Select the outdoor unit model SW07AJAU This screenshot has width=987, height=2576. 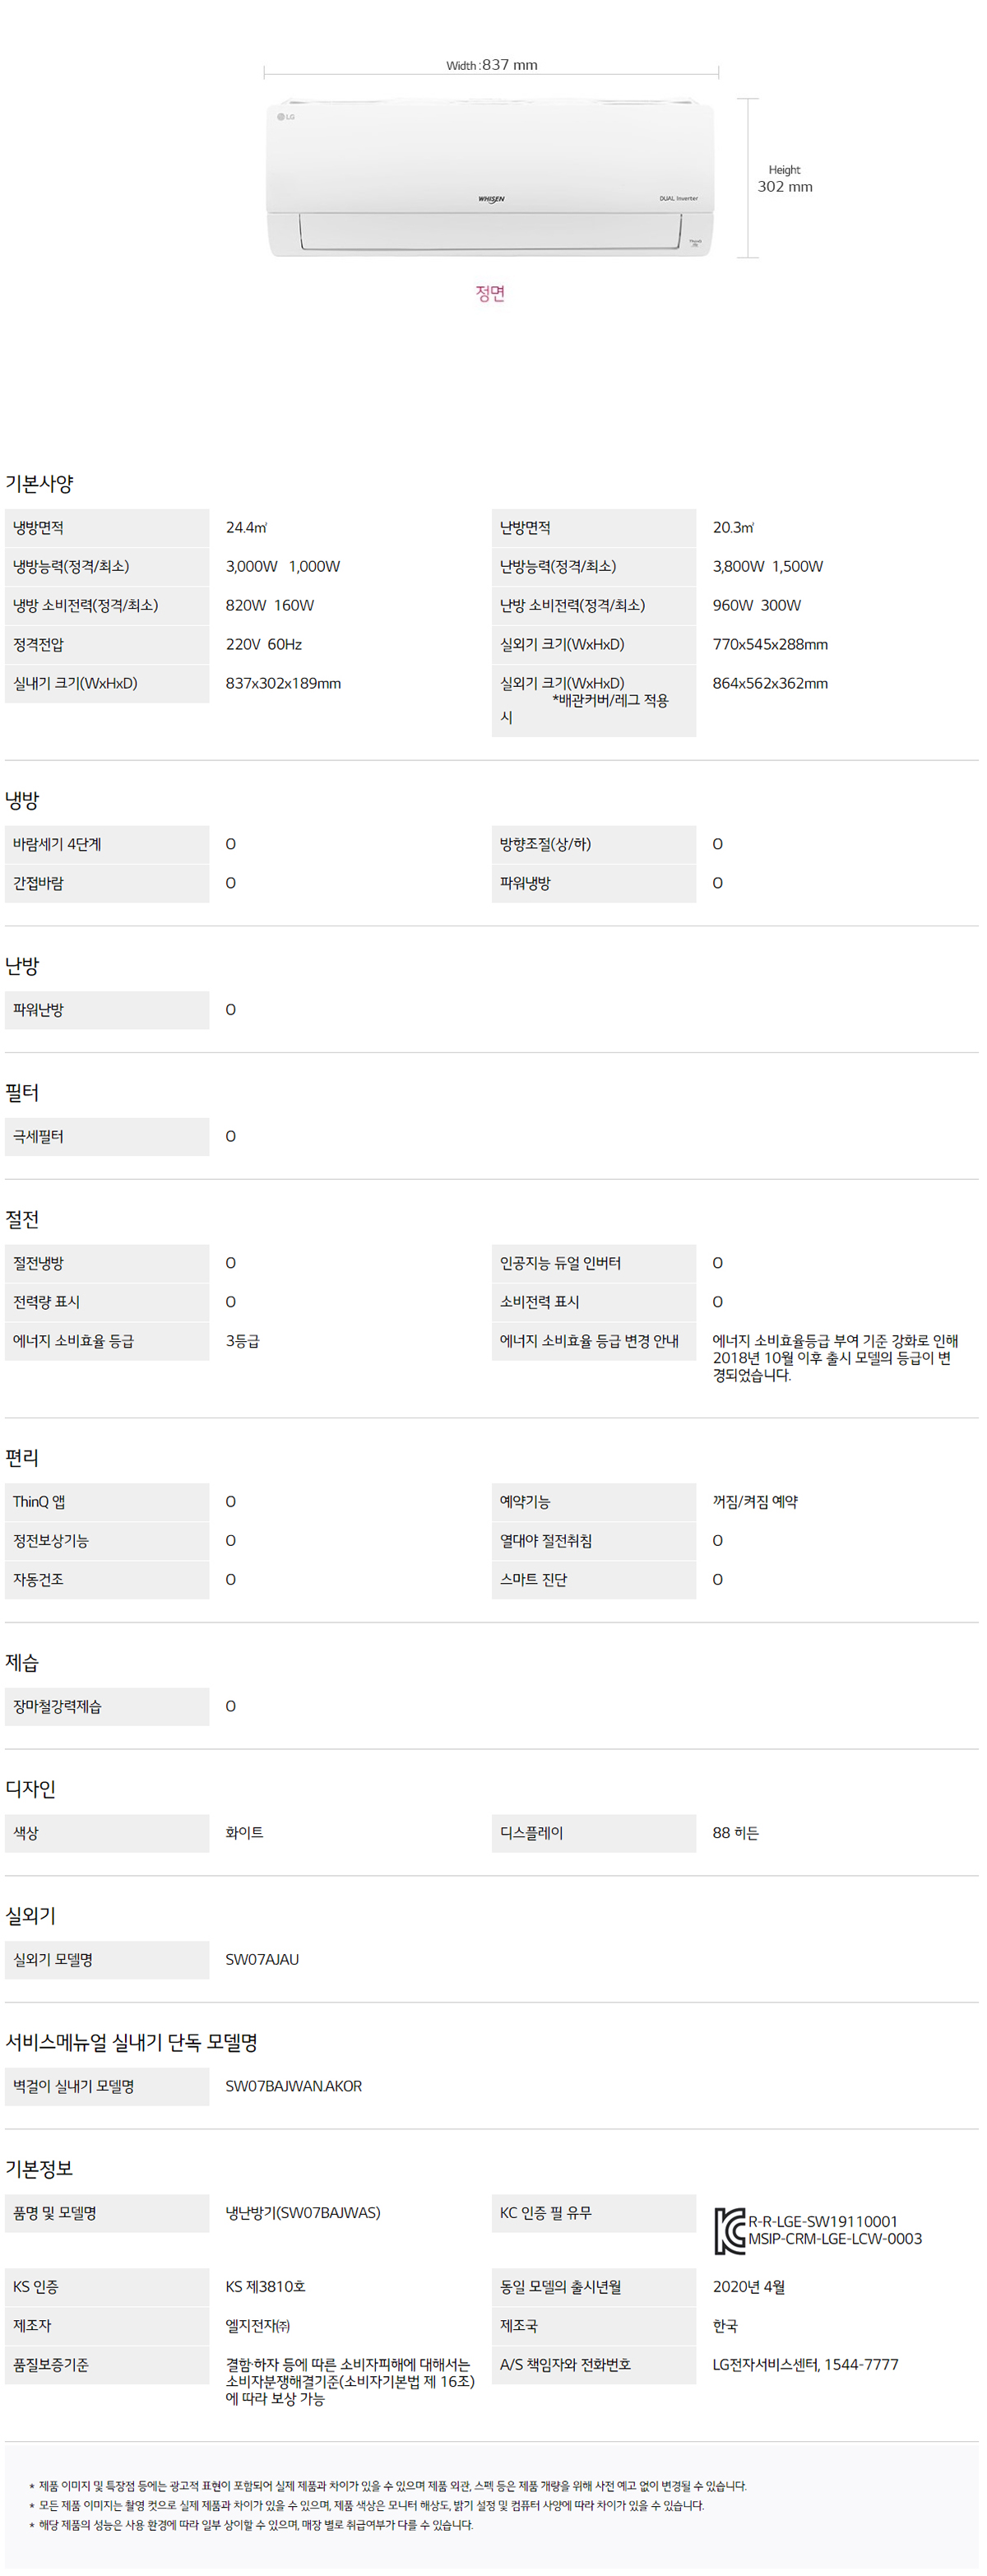tap(262, 1959)
